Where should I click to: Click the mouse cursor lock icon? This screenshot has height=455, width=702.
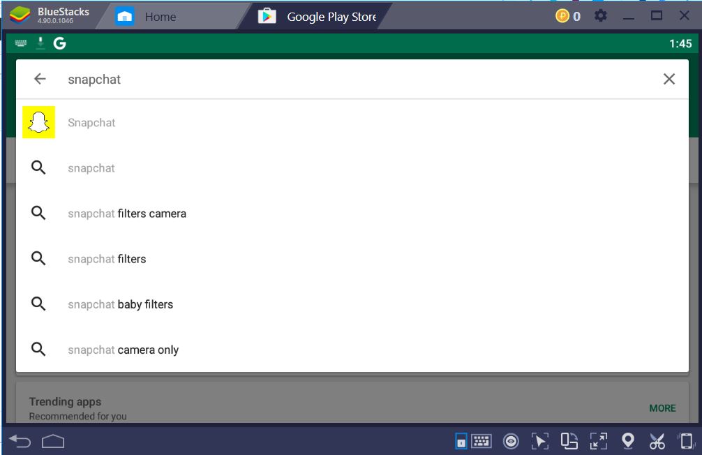tap(539, 441)
